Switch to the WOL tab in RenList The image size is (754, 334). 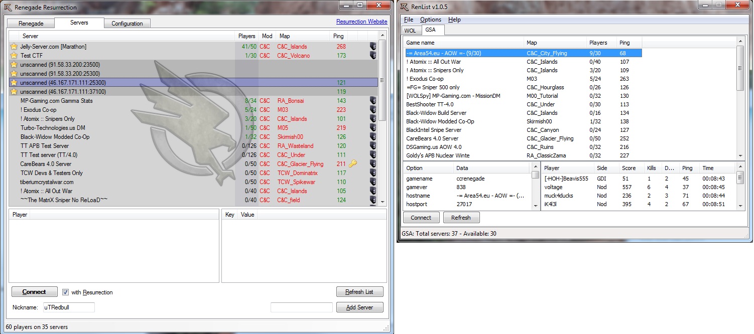(410, 31)
